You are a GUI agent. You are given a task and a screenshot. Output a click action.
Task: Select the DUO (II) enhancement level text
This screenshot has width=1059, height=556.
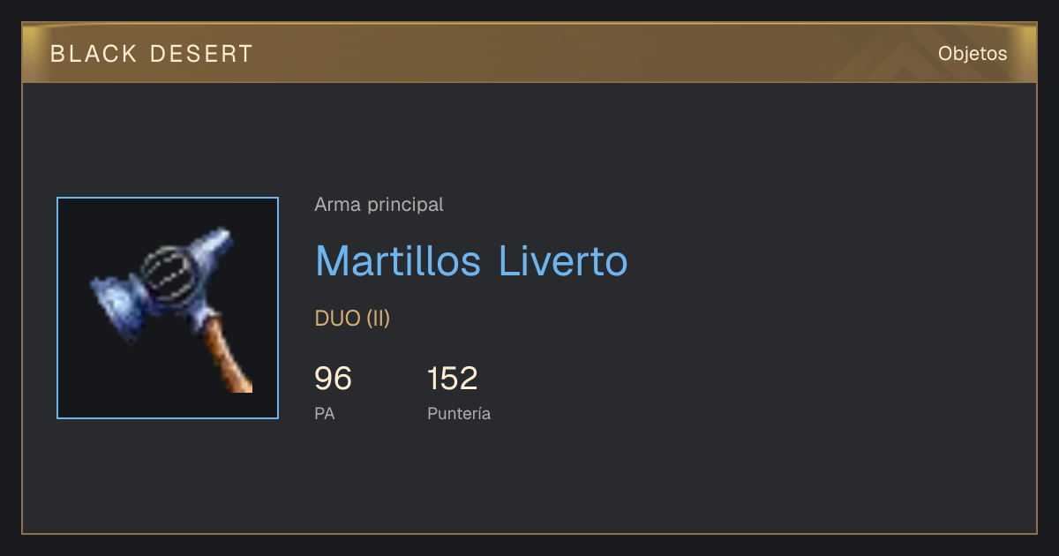(352, 319)
